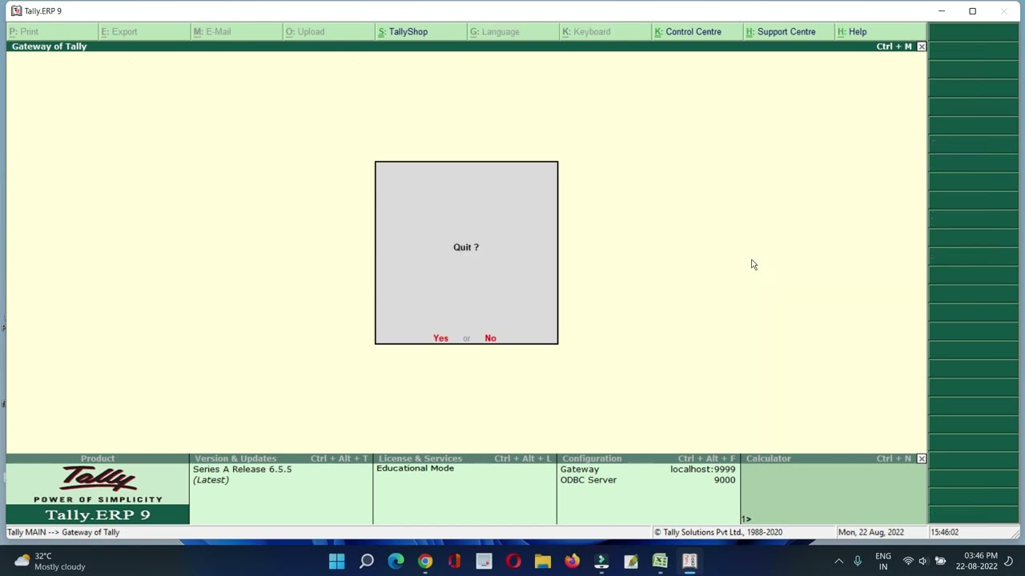Click the Upload toolbar item
The height and width of the screenshot is (576, 1025).
point(305,32)
